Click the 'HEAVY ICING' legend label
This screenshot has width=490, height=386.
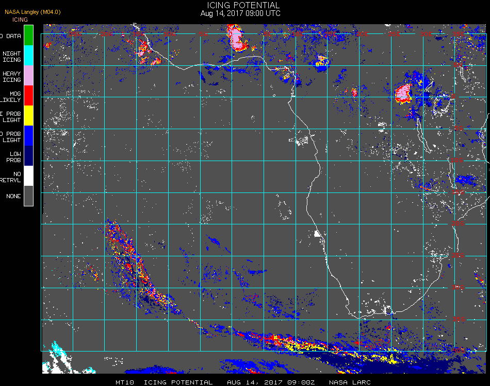coord(12,77)
